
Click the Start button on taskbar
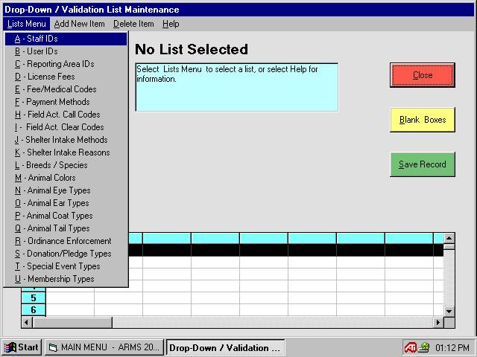(22, 347)
